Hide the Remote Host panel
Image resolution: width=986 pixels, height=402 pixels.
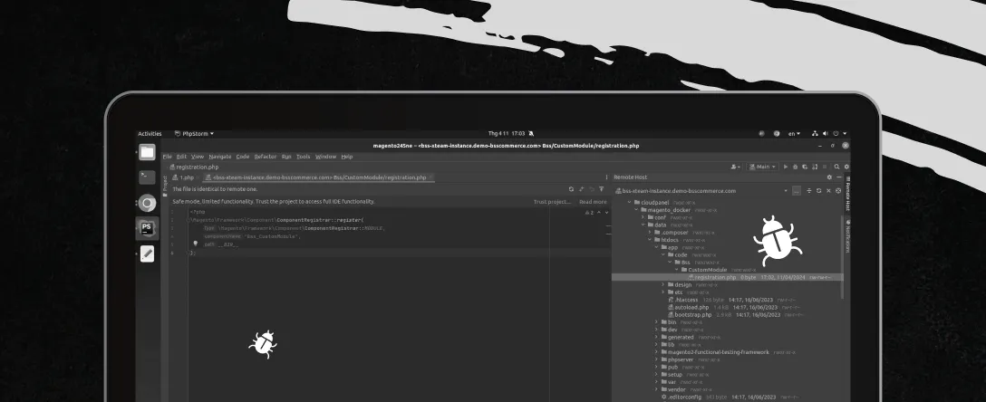click(x=839, y=177)
